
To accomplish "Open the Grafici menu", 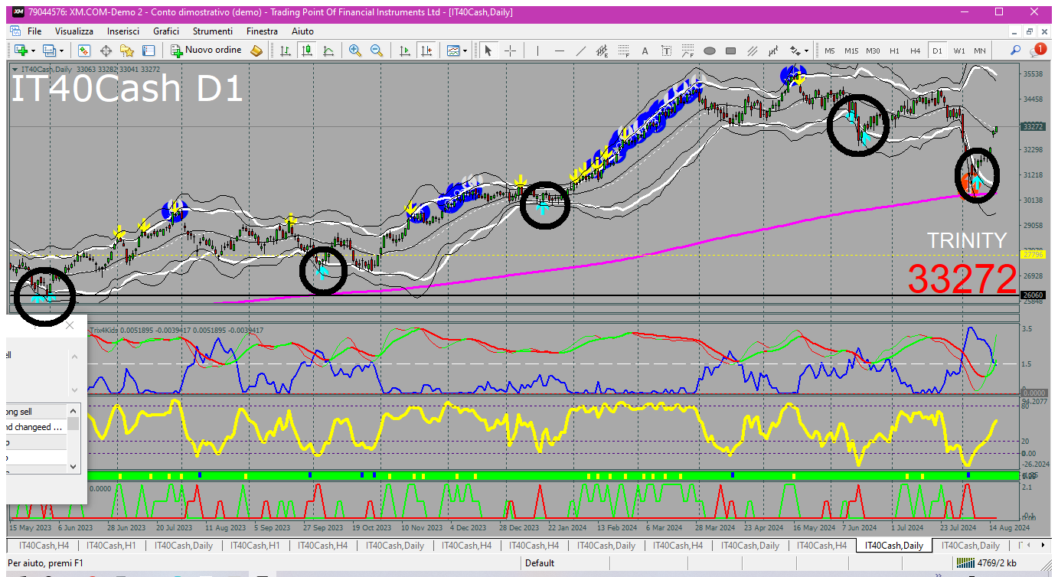I will click(x=166, y=31).
